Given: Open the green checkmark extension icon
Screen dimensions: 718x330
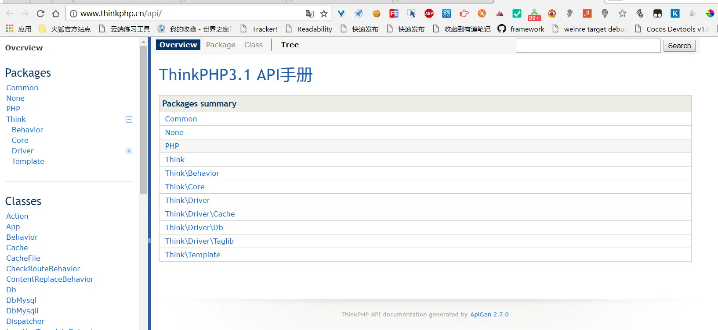Looking at the screenshot, I should pyautogui.click(x=517, y=14).
